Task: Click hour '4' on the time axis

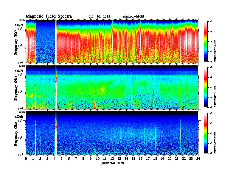Action: 55,159
